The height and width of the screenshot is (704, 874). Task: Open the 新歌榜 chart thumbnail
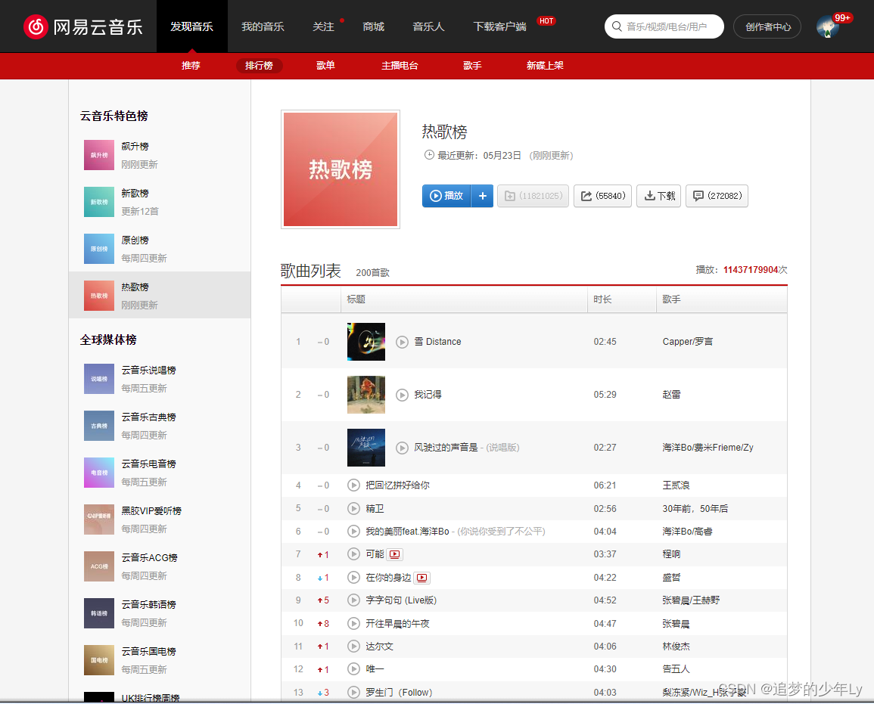coord(99,202)
